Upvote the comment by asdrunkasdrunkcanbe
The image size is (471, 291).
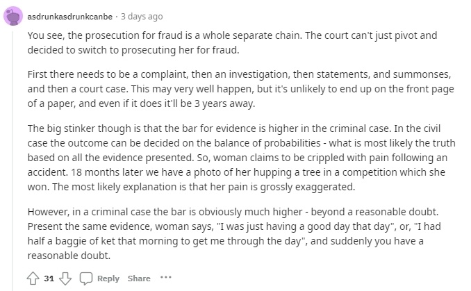(33, 278)
